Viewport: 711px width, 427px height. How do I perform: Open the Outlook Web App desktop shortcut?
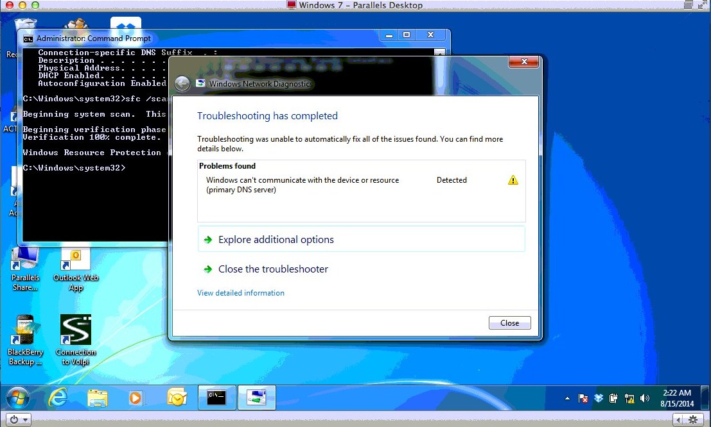76,271
